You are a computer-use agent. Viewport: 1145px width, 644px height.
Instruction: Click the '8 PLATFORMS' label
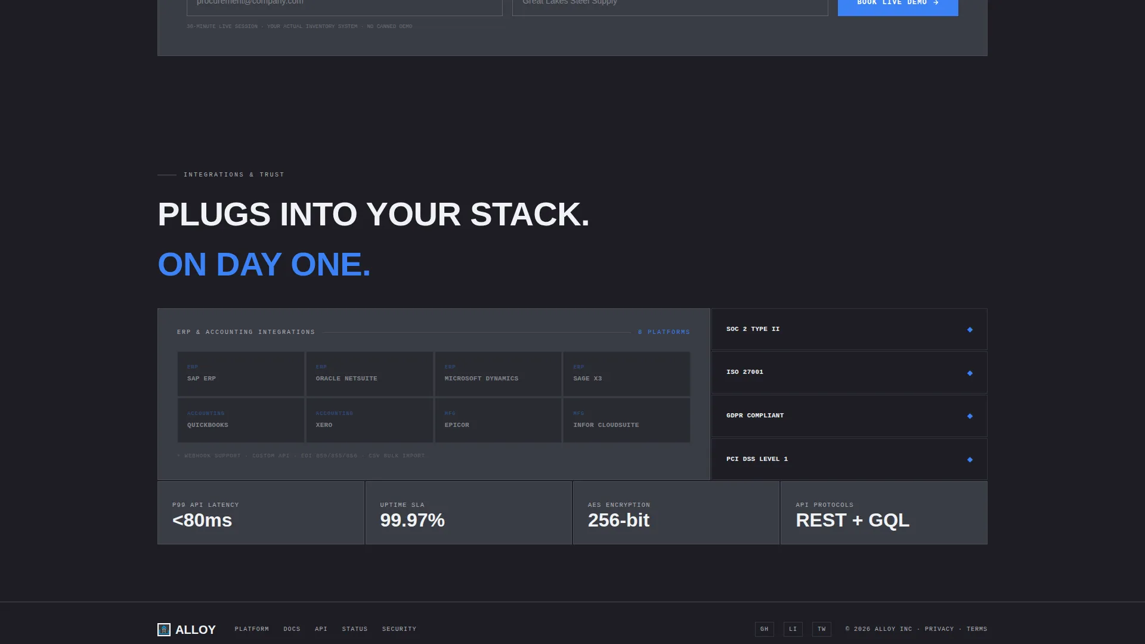(x=664, y=332)
